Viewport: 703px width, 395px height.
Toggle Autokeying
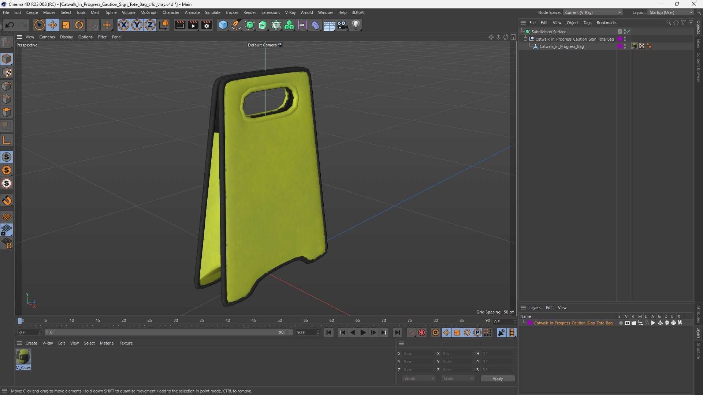422,332
